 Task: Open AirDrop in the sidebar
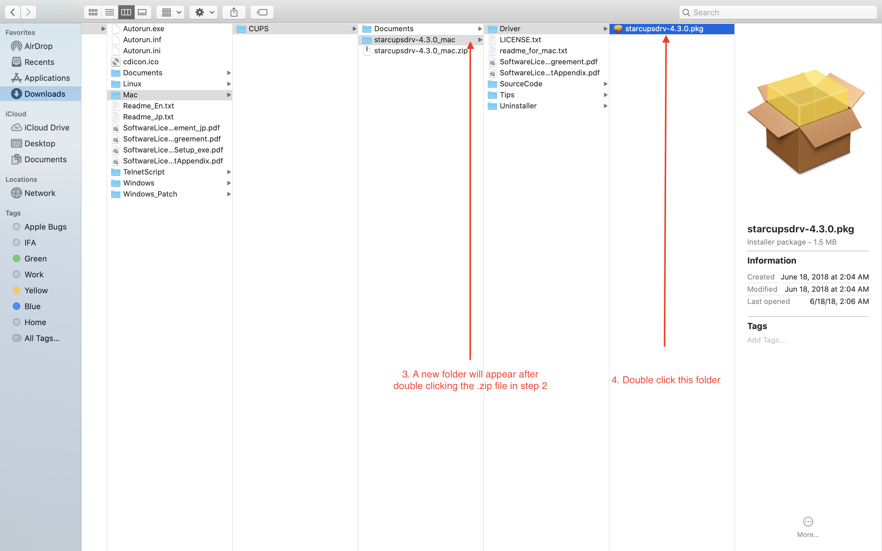click(x=38, y=46)
